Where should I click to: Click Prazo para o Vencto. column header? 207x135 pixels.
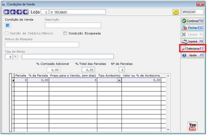[x=73, y=76]
